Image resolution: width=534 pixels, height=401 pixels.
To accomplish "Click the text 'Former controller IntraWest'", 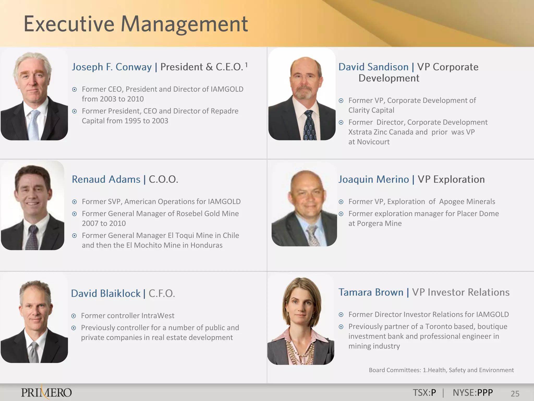I will 128,316.
